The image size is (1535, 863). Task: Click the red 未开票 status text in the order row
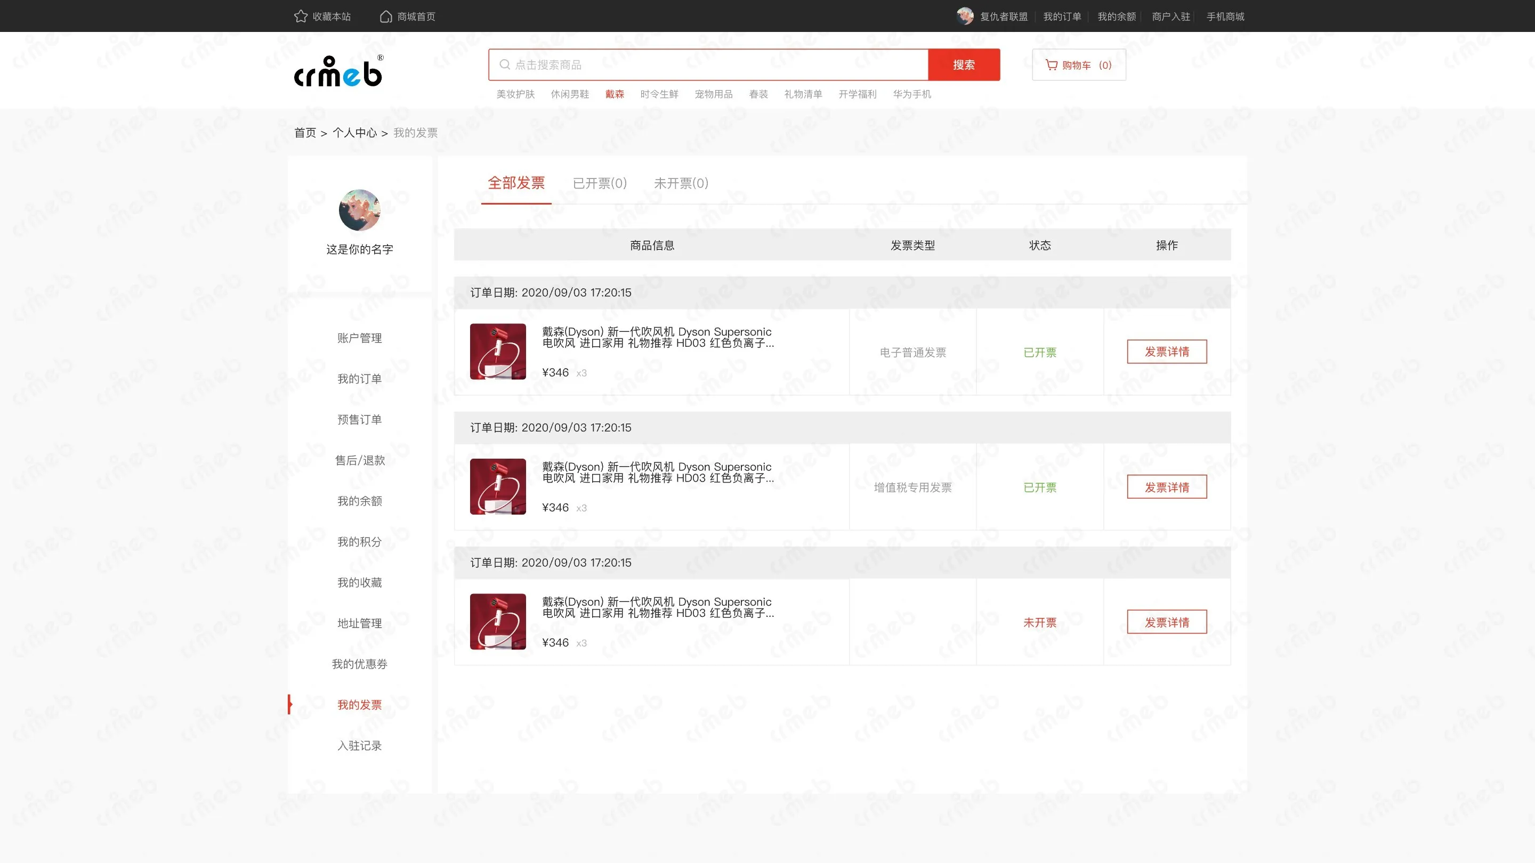click(x=1040, y=623)
